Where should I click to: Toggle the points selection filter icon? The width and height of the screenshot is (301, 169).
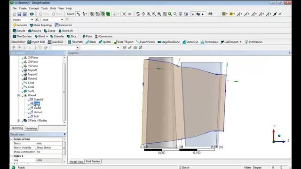click(x=92, y=14)
